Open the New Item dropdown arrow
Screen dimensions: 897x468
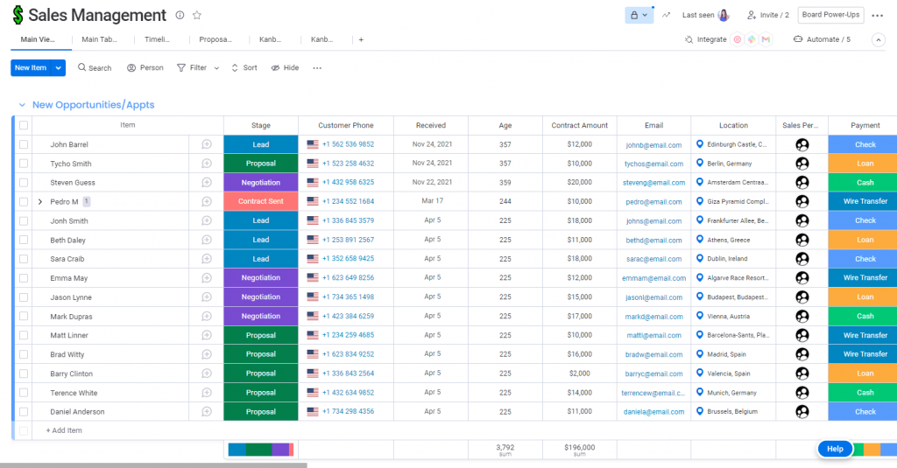59,68
